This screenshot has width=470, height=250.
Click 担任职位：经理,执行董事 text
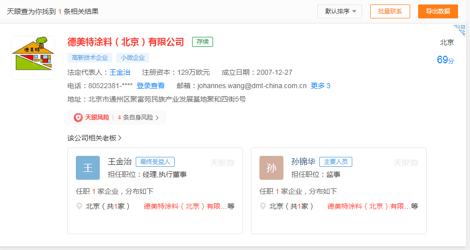pyautogui.click(x=147, y=174)
